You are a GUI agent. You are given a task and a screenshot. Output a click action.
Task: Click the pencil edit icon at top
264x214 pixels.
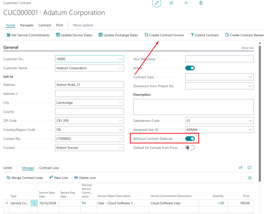tap(156, 3)
